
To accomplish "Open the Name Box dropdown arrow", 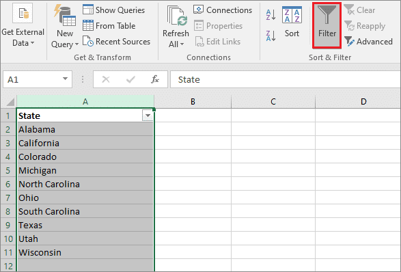I will (65, 79).
